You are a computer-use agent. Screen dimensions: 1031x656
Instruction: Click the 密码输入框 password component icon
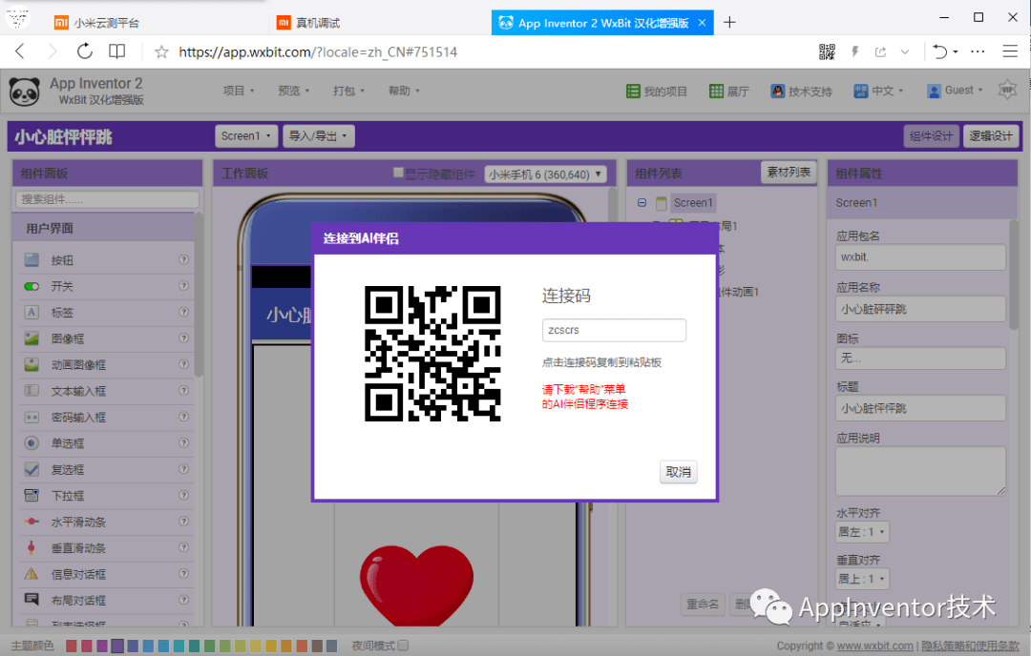click(x=32, y=417)
